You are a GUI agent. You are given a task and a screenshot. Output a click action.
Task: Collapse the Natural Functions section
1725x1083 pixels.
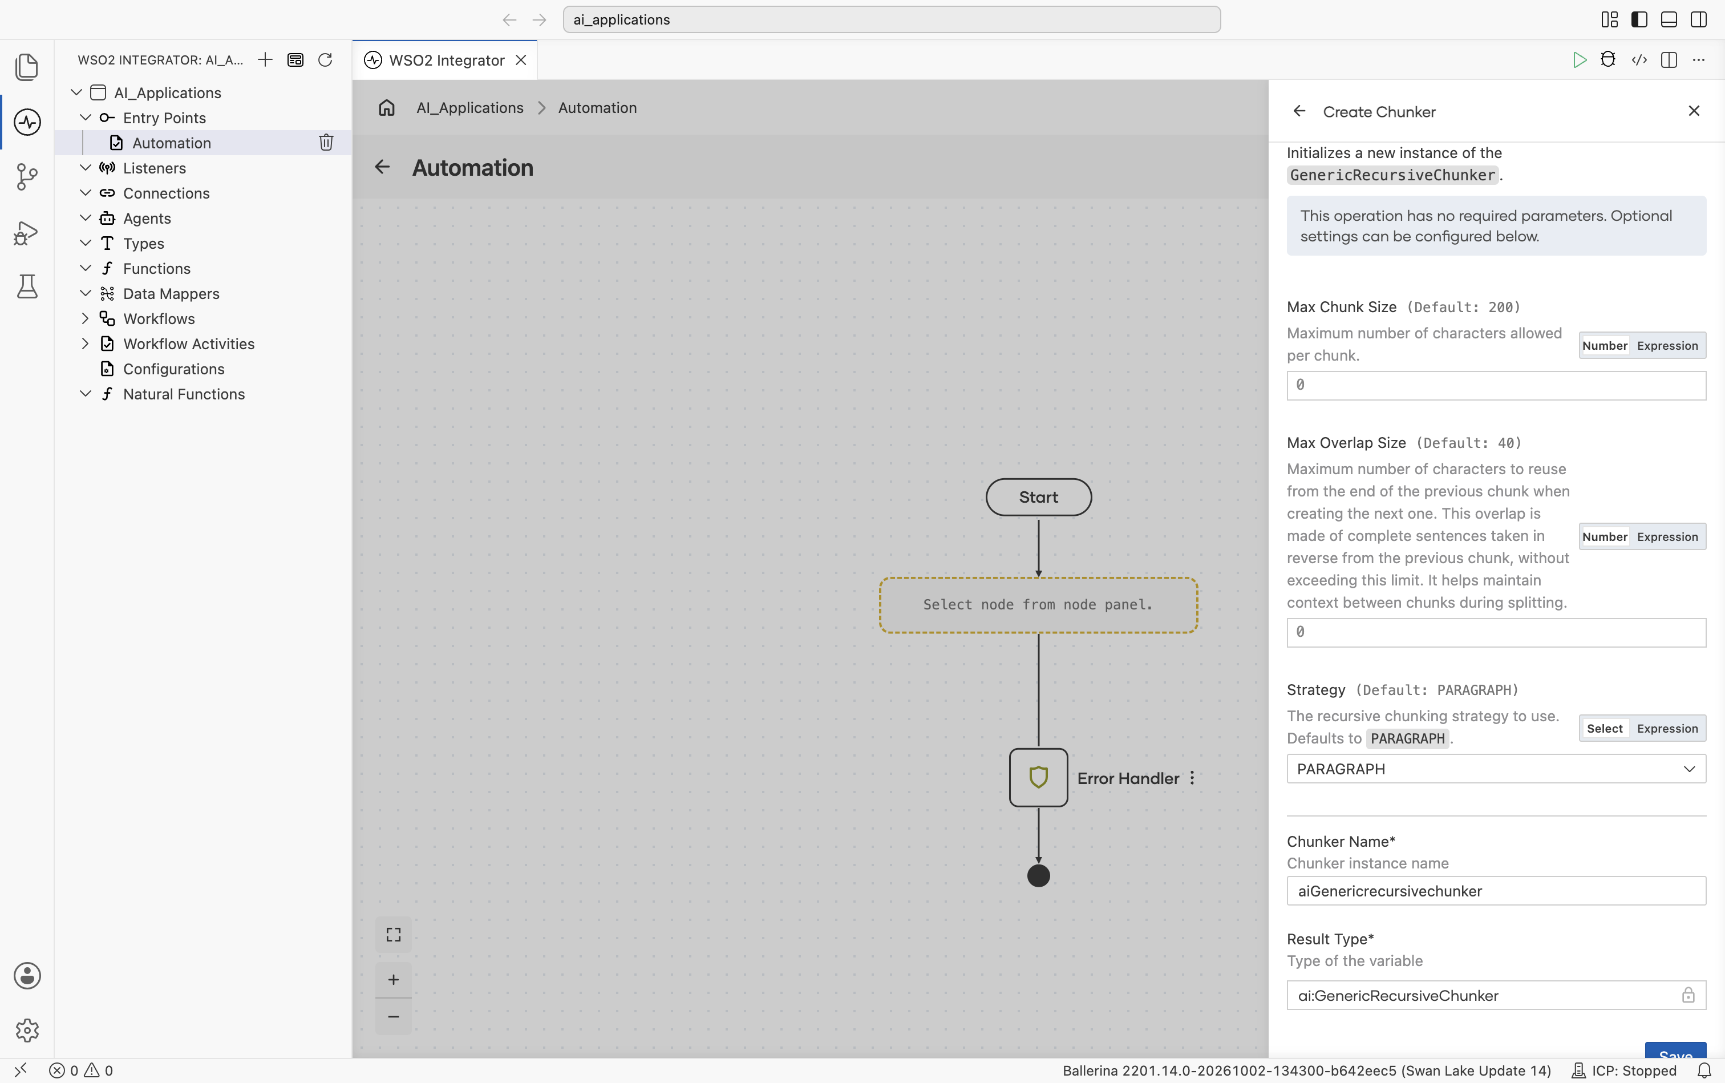(85, 394)
